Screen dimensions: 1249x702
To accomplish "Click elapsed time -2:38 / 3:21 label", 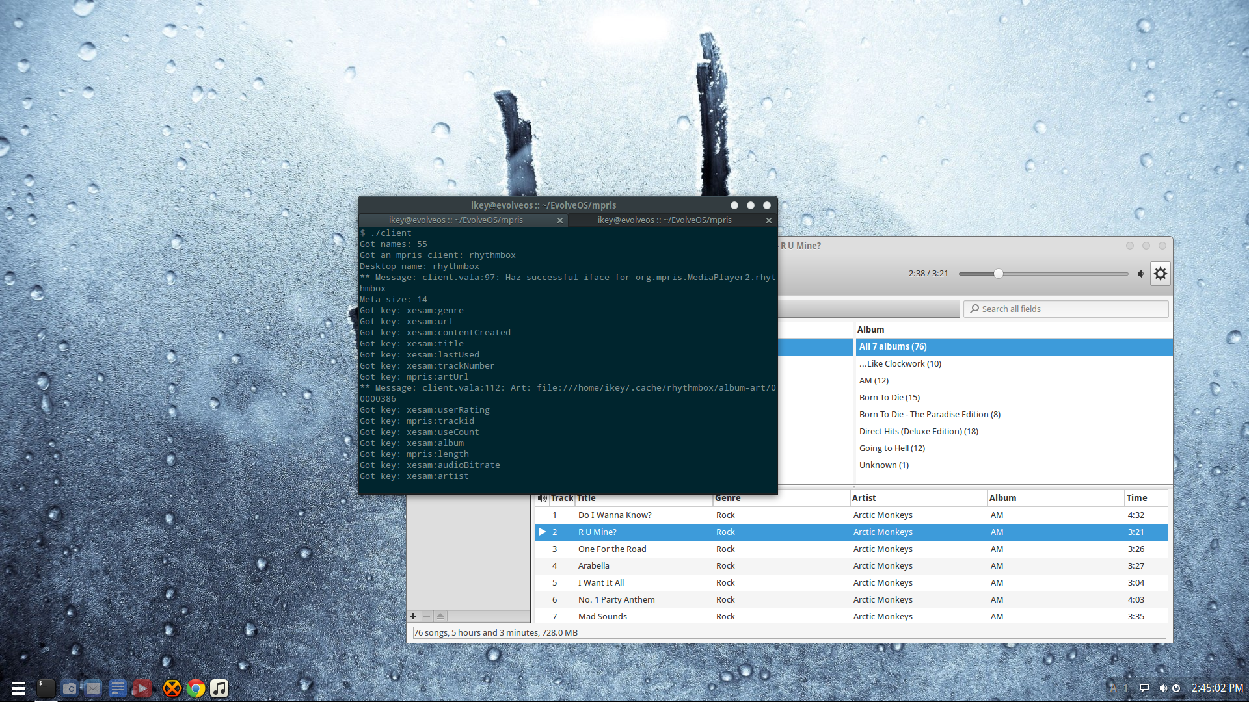I will coord(927,274).
